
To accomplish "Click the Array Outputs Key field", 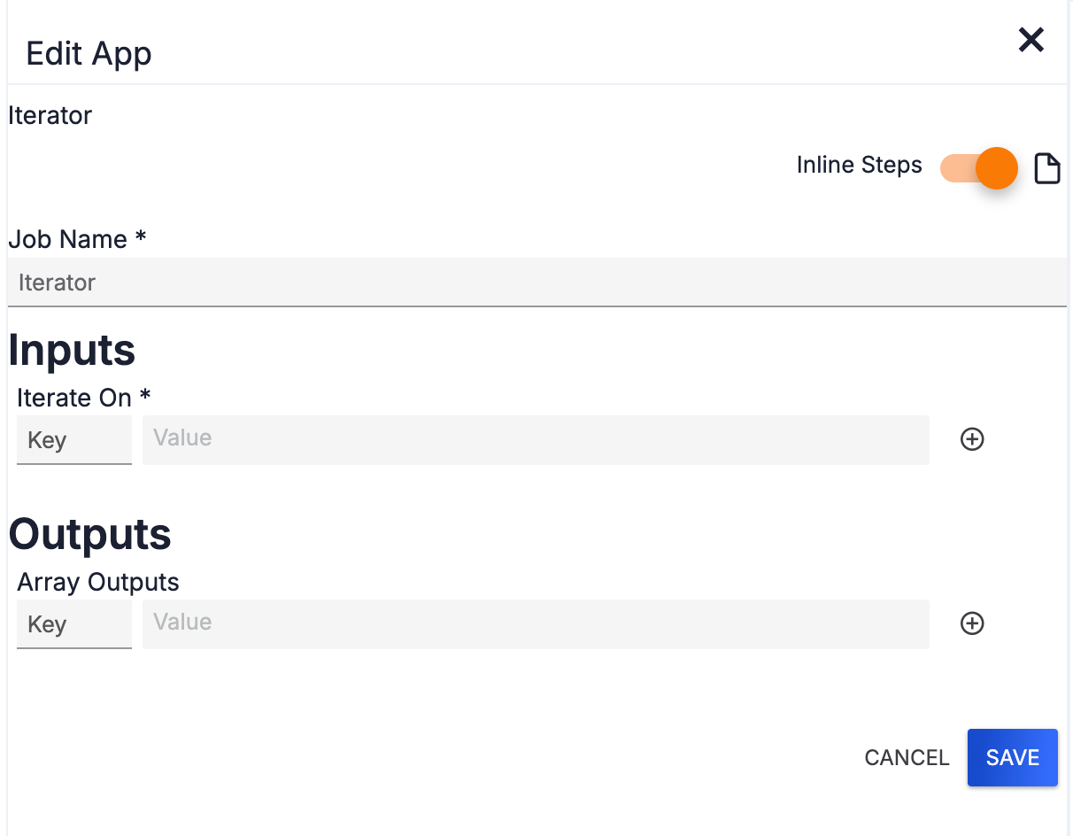I will 74,623.
